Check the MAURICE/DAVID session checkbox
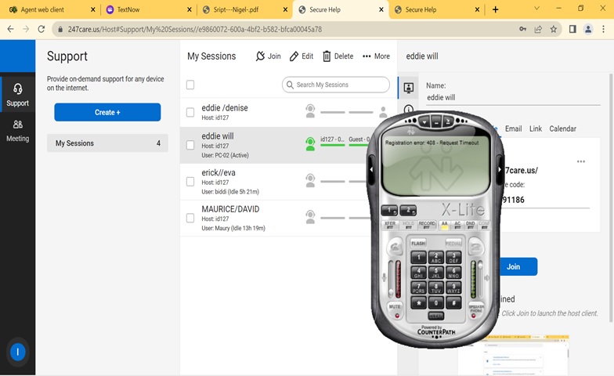 pyautogui.click(x=190, y=218)
